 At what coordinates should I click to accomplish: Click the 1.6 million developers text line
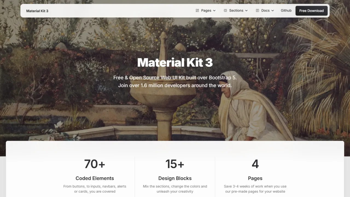(175, 85)
